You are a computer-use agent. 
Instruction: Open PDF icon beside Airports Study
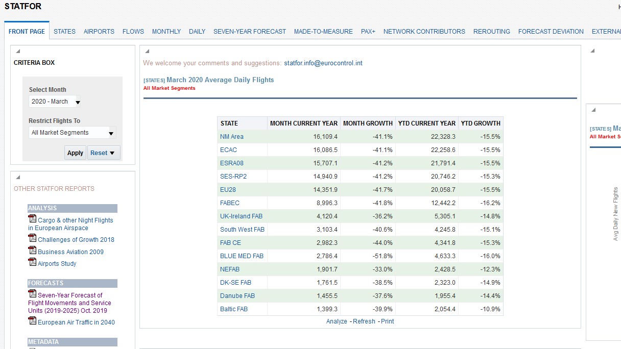(x=32, y=262)
